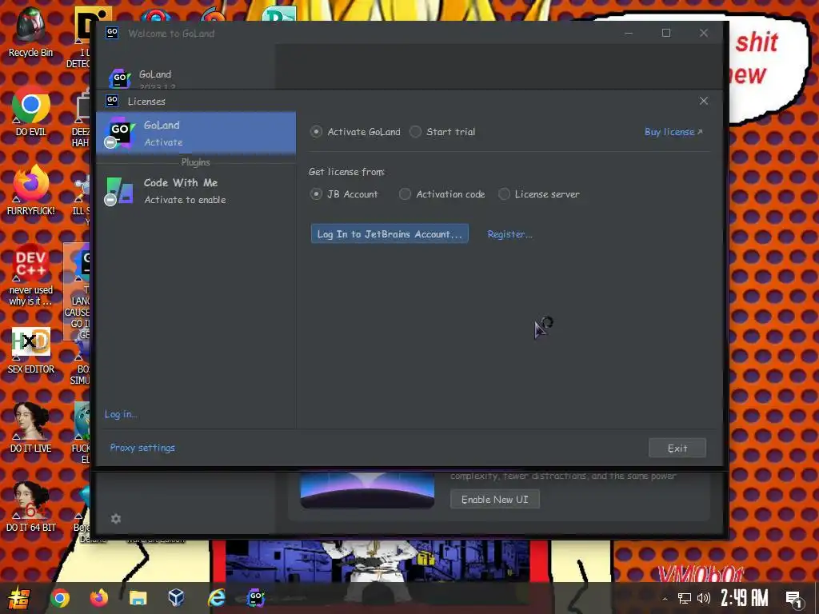Close the Licenses dialog

point(704,101)
